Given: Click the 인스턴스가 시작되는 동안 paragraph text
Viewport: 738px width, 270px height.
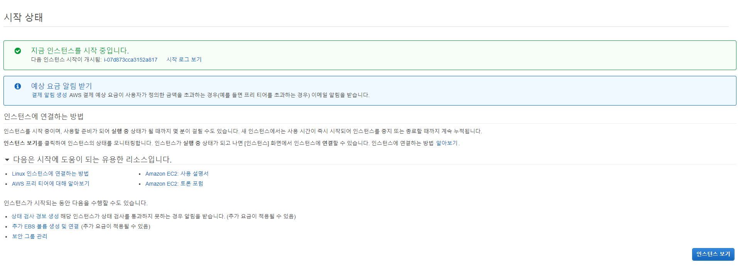Looking at the screenshot, I should pyautogui.click(x=76, y=203).
